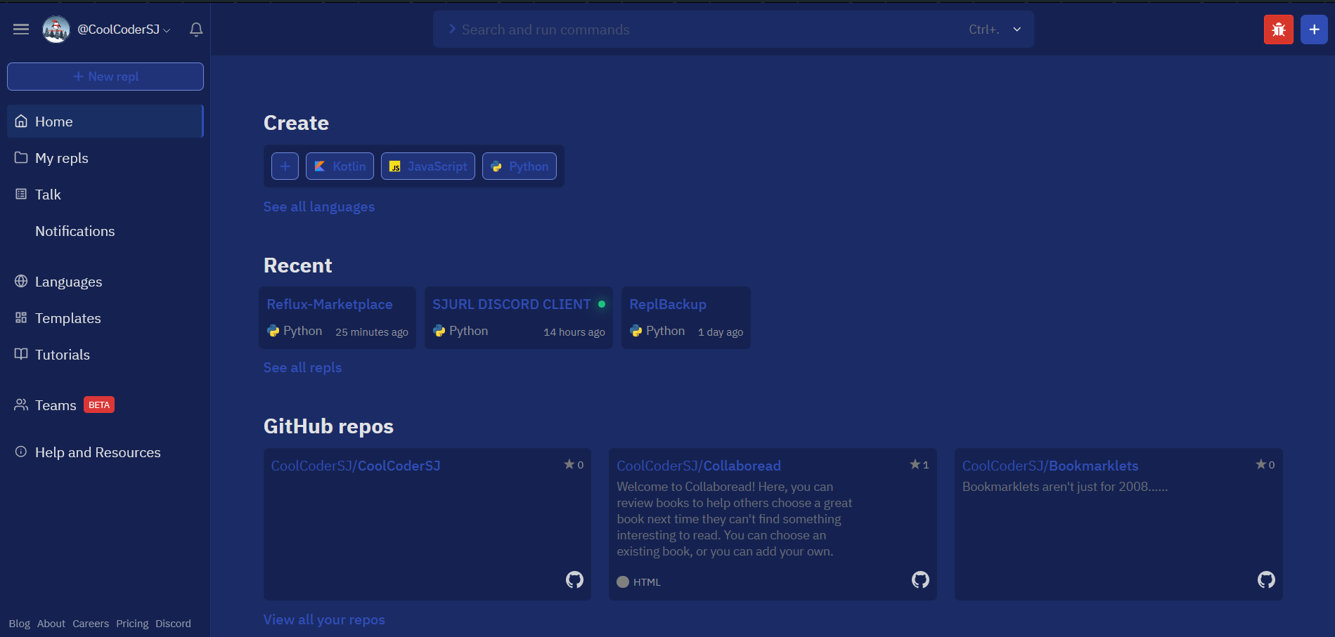
Task: Click the star count on Collaboread card
Action: coord(920,464)
